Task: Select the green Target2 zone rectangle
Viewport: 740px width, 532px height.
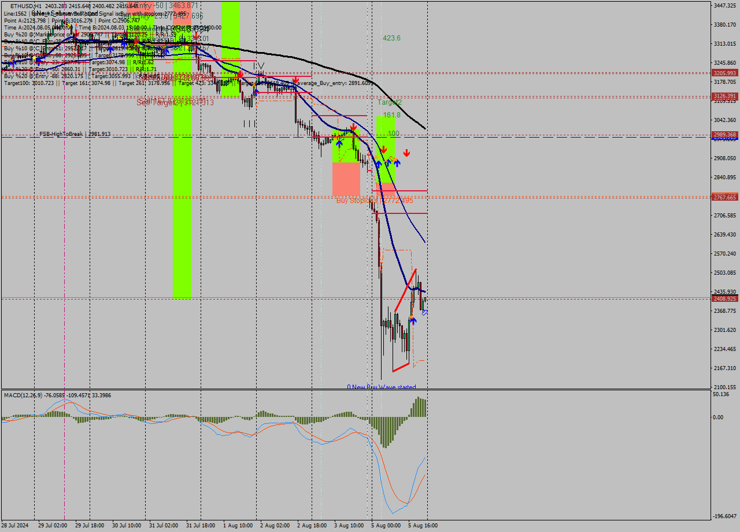Action: tap(386, 149)
